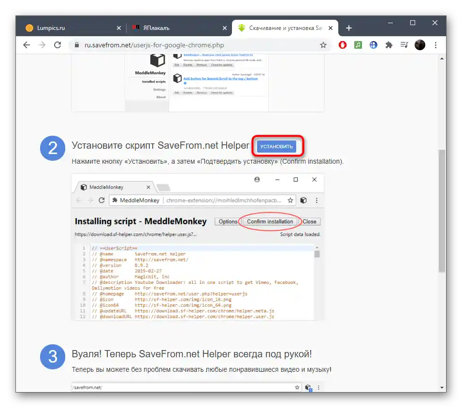Maximize the Chrome window
Image resolution: width=462 pixels, height=408 pixels.
[x=413, y=23]
